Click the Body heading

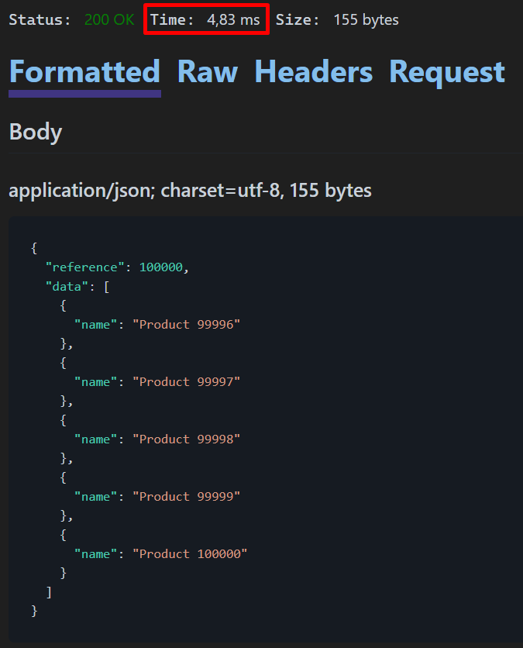click(36, 133)
